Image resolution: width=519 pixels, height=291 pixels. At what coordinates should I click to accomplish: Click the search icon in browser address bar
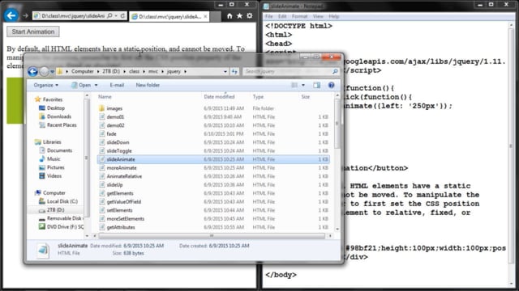pos(109,16)
